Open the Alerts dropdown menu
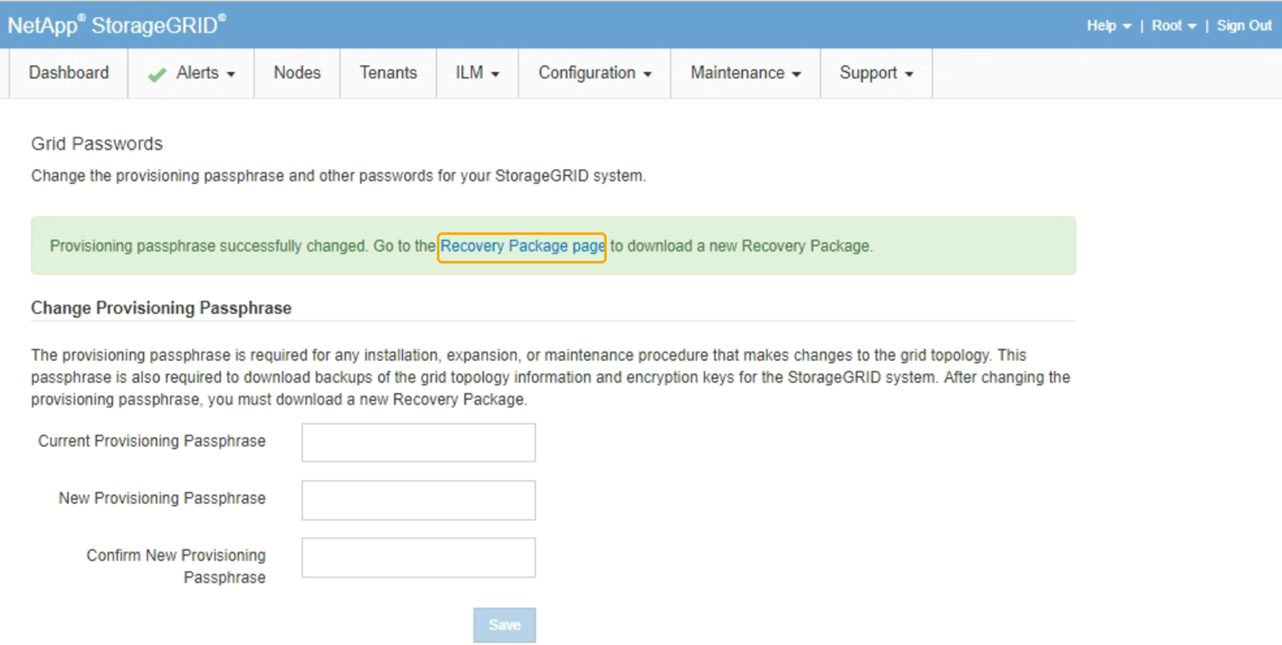Viewport: 1282px width, 645px height. (x=205, y=74)
